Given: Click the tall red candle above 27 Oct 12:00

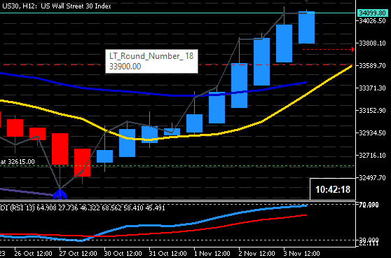Looking at the screenshot, I should tap(60, 149).
